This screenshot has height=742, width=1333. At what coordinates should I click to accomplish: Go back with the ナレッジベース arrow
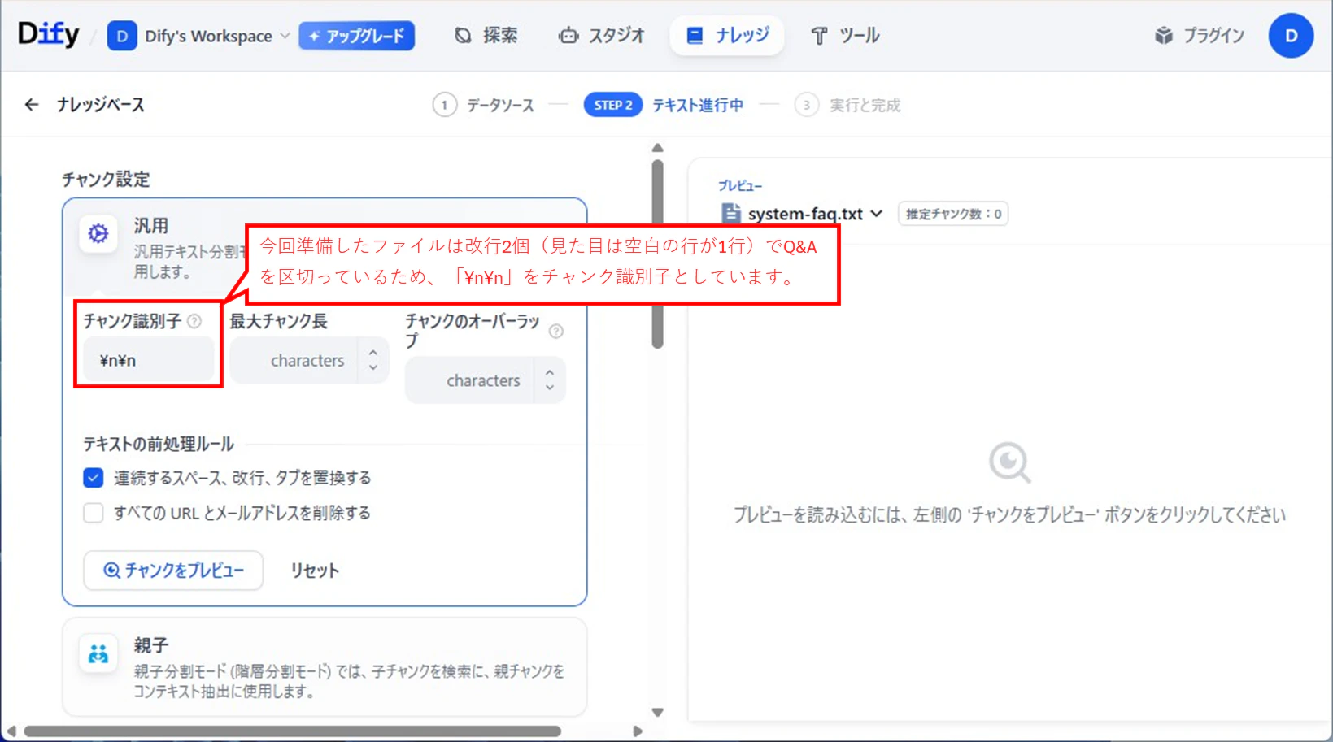pyautogui.click(x=32, y=105)
